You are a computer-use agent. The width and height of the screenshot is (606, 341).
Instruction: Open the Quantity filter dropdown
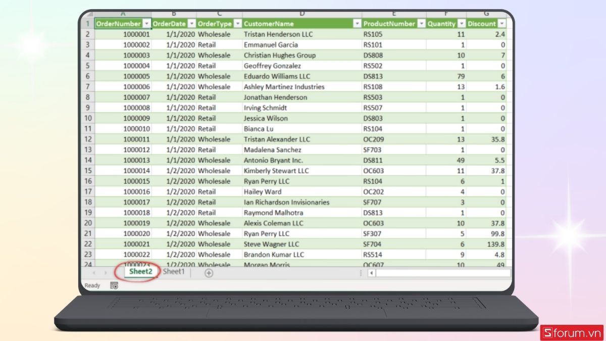[x=461, y=24]
